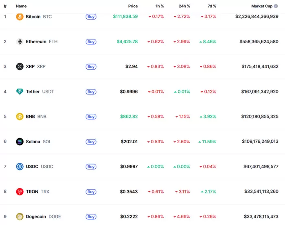Open the Ethereum name link

pyautogui.click(x=36, y=42)
